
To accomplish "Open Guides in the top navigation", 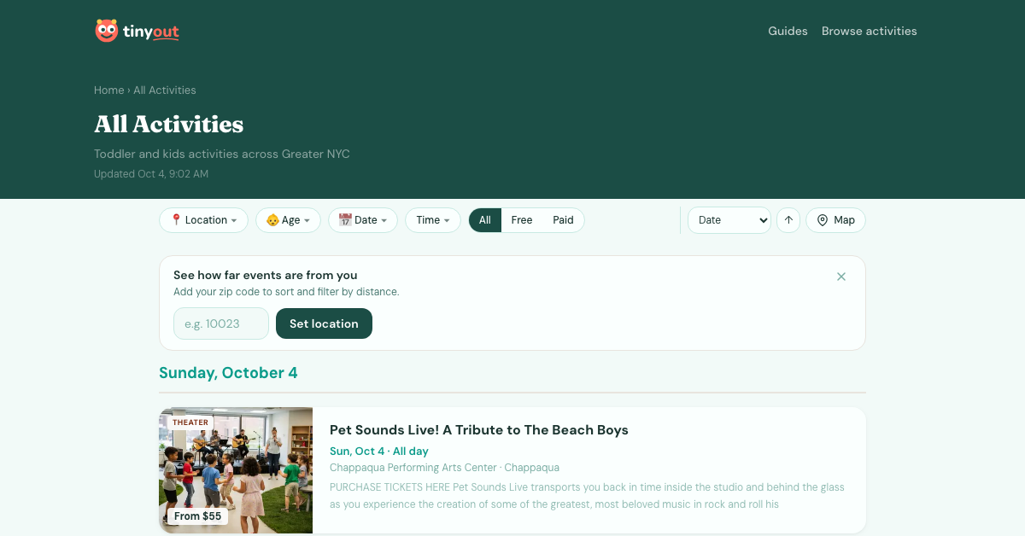I will (x=788, y=31).
